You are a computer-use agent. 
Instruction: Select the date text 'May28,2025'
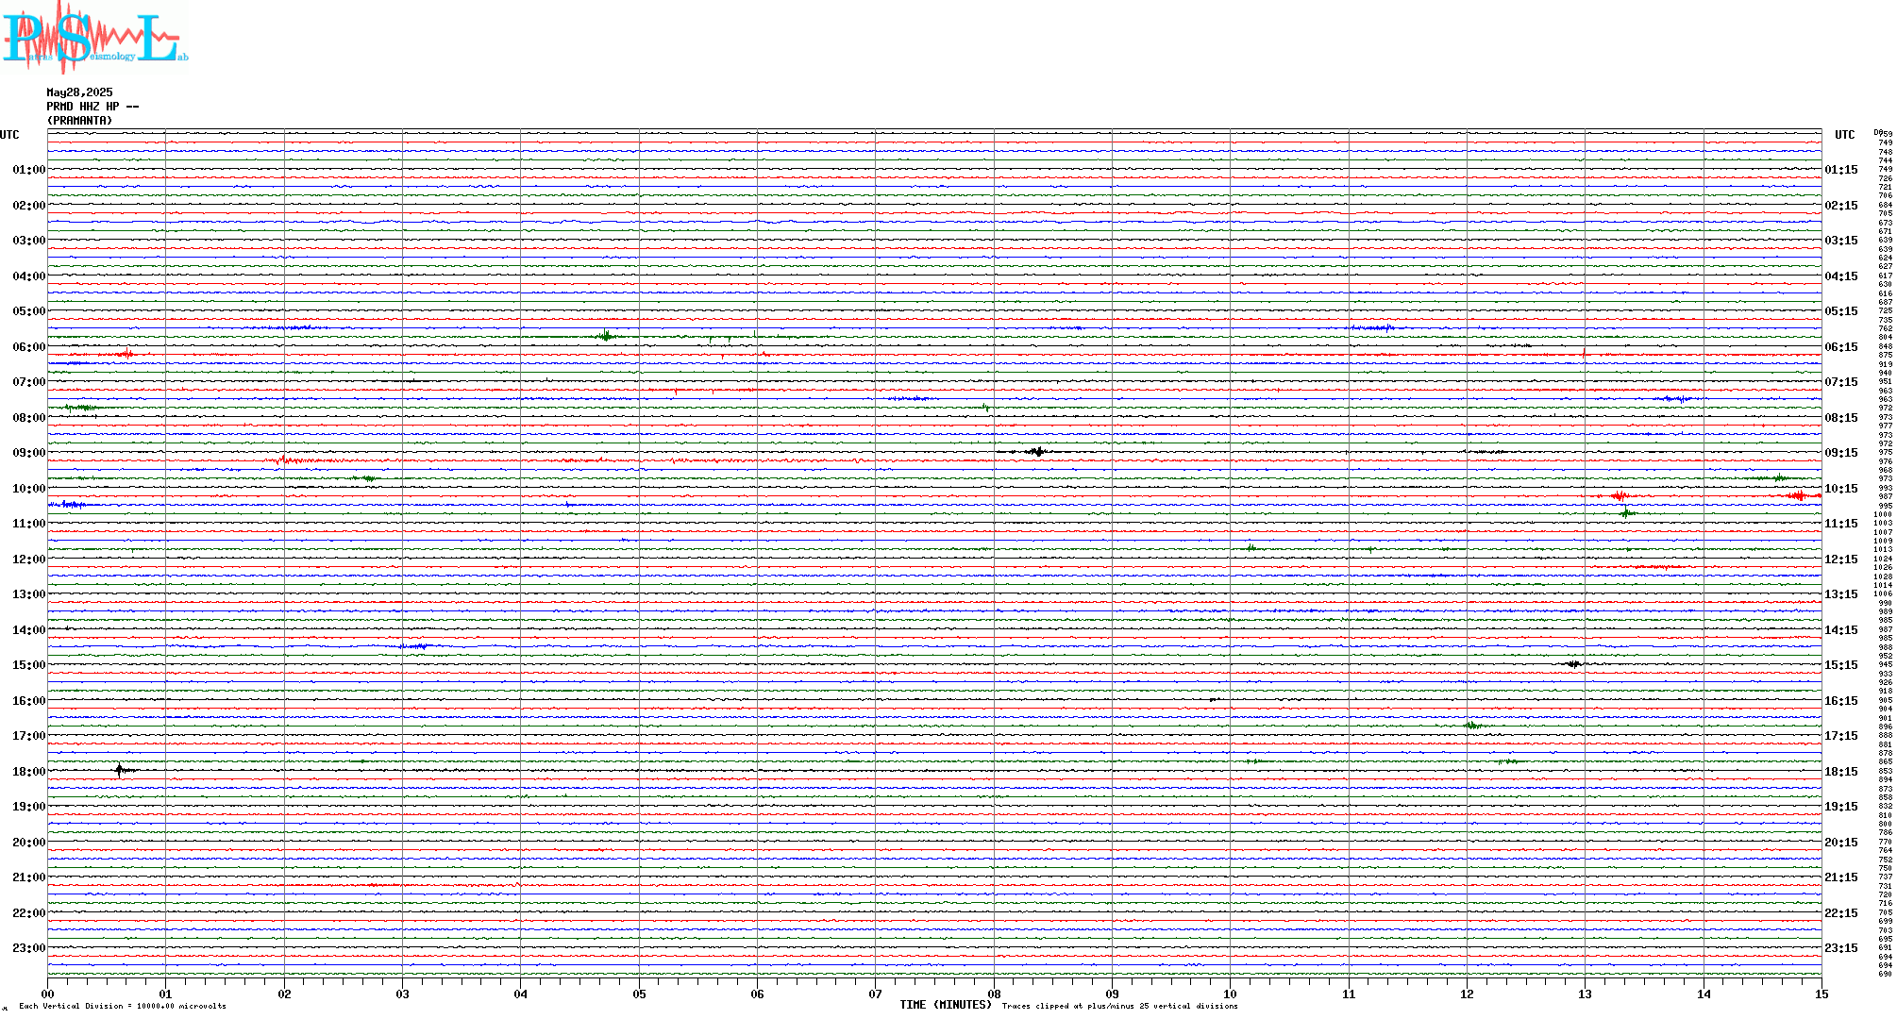coord(79,92)
